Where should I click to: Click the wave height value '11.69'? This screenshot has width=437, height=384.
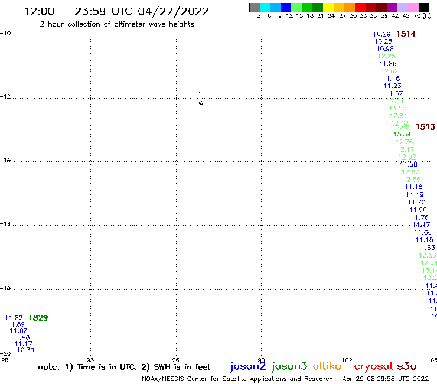(16, 324)
